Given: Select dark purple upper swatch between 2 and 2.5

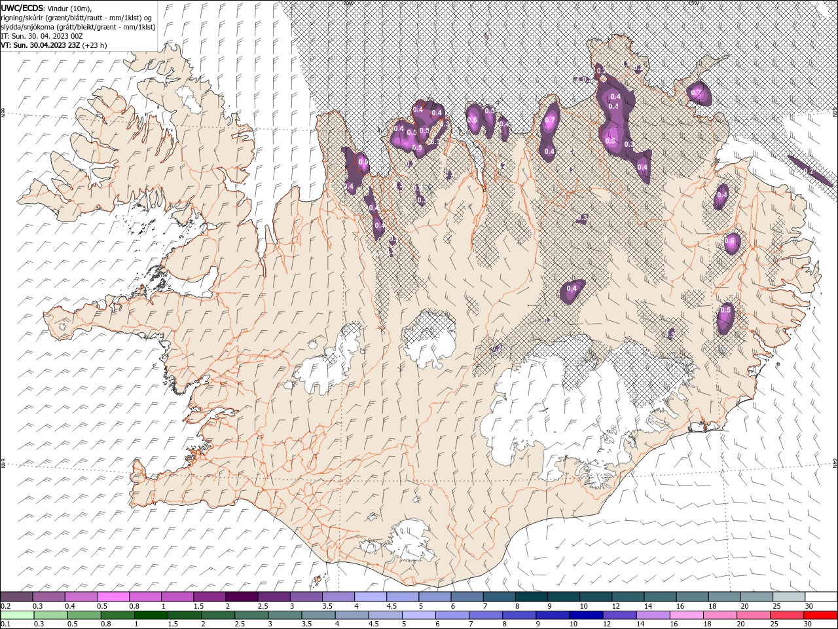Looking at the screenshot, I should (x=242, y=597).
